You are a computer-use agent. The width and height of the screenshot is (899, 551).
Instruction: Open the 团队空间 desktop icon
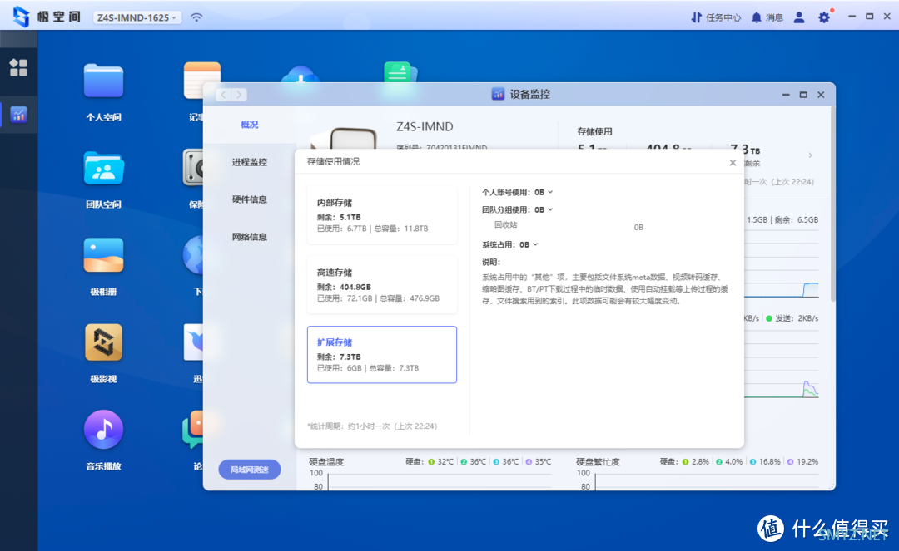click(x=103, y=168)
